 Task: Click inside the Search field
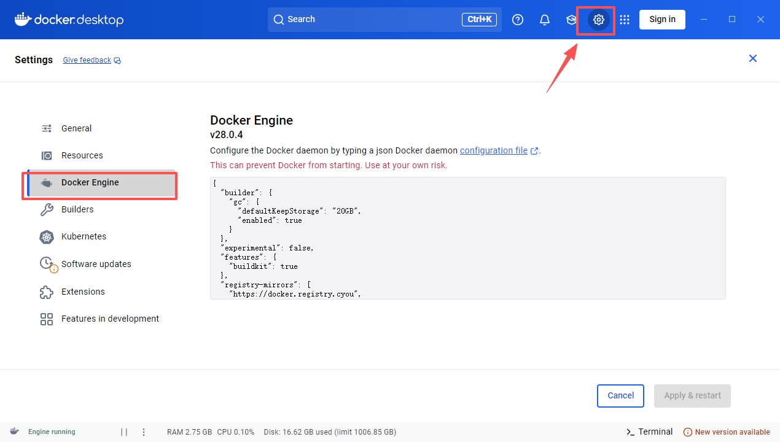pyautogui.click(x=384, y=20)
